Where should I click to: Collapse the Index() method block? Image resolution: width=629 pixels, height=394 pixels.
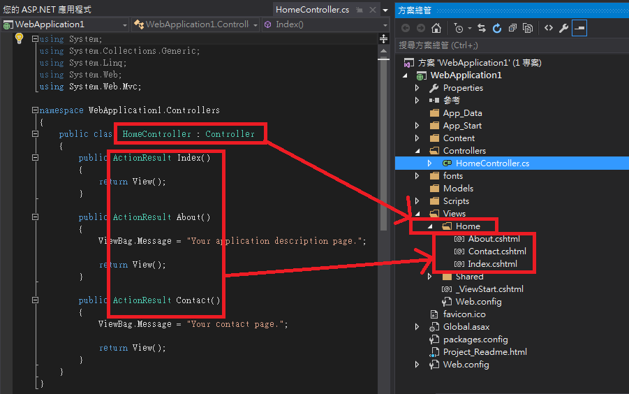pyautogui.click(x=36, y=157)
